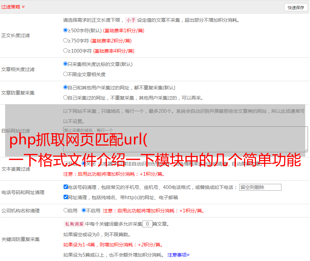Click the 文章防重复采集 label
The width and height of the screenshot is (310, 261).
(18, 93)
